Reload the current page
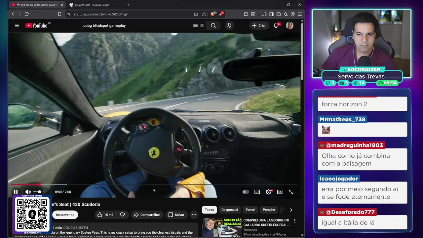This screenshot has width=423, height=238. pos(27,14)
